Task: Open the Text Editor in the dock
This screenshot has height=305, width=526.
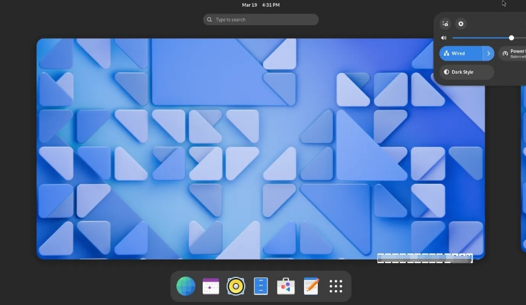Action: point(311,286)
